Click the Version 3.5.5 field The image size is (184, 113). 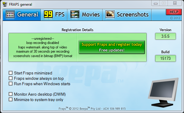coord(165,36)
